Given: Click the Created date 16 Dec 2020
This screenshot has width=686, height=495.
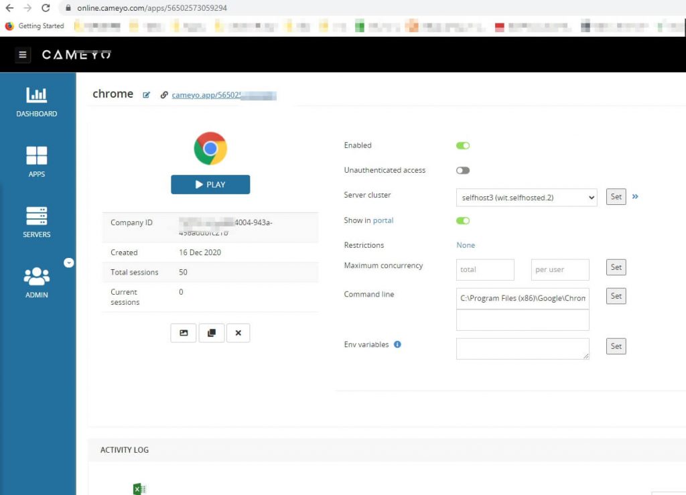Looking at the screenshot, I should click(x=200, y=253).
